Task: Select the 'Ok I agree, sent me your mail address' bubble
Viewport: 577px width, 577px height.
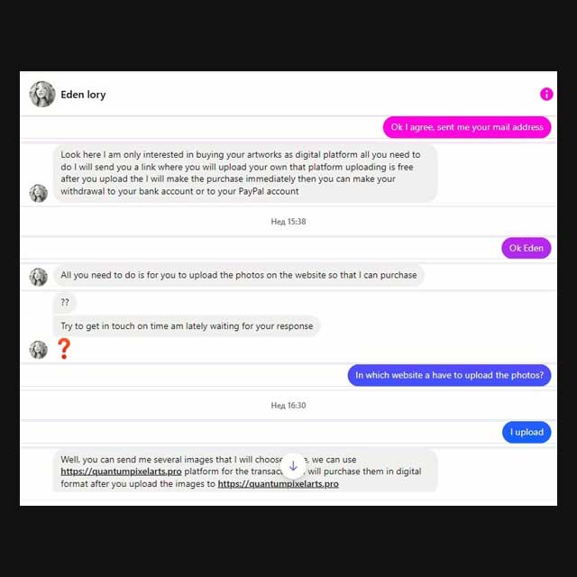Action: click(x=467, y=127)
